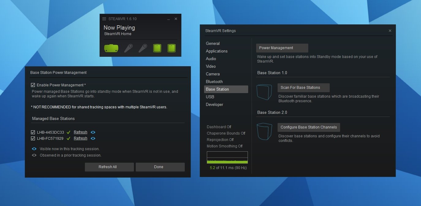Viewport: 421px width, 206px height.
Task: Click the SteamVR Settings title text
Action: coord(221,31)
